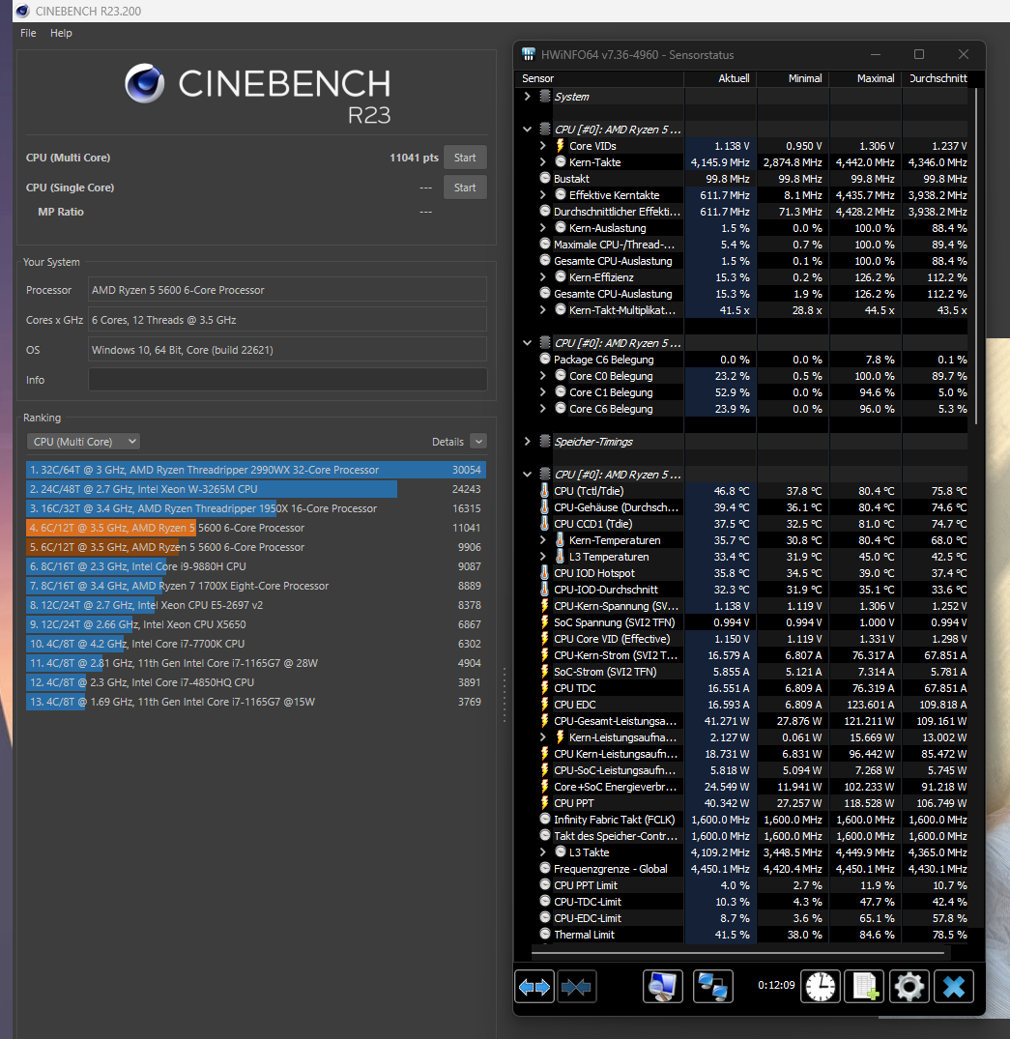The height and width of the screenshot is (1039, 1010).
Task: Click the Processor name field
Action: point(288,290)
